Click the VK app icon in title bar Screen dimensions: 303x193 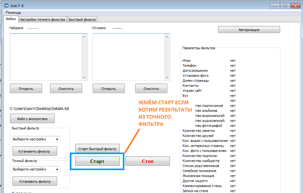click(6, 6)
